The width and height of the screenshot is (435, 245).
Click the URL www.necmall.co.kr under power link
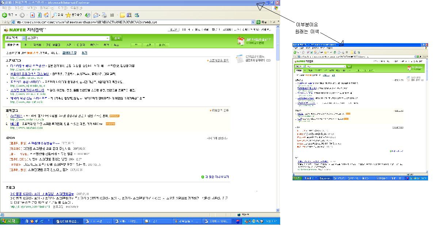coord(27,128)
